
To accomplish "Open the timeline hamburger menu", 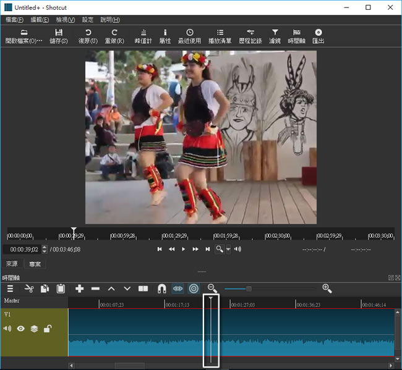I will point(11,288).
